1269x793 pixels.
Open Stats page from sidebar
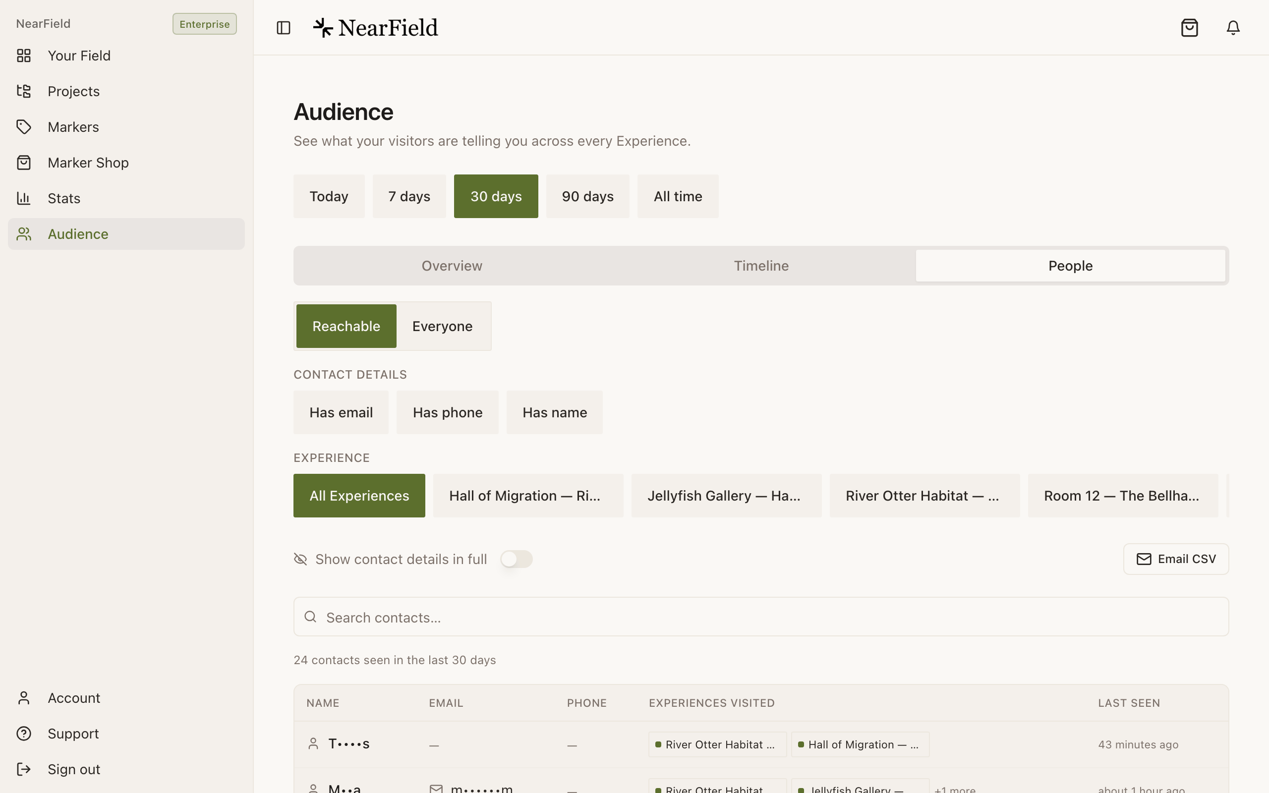tap(126, 198)
